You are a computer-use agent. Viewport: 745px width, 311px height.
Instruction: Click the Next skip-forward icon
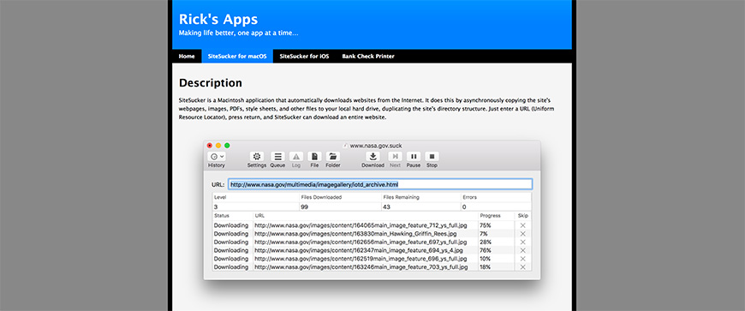(396, 157)
